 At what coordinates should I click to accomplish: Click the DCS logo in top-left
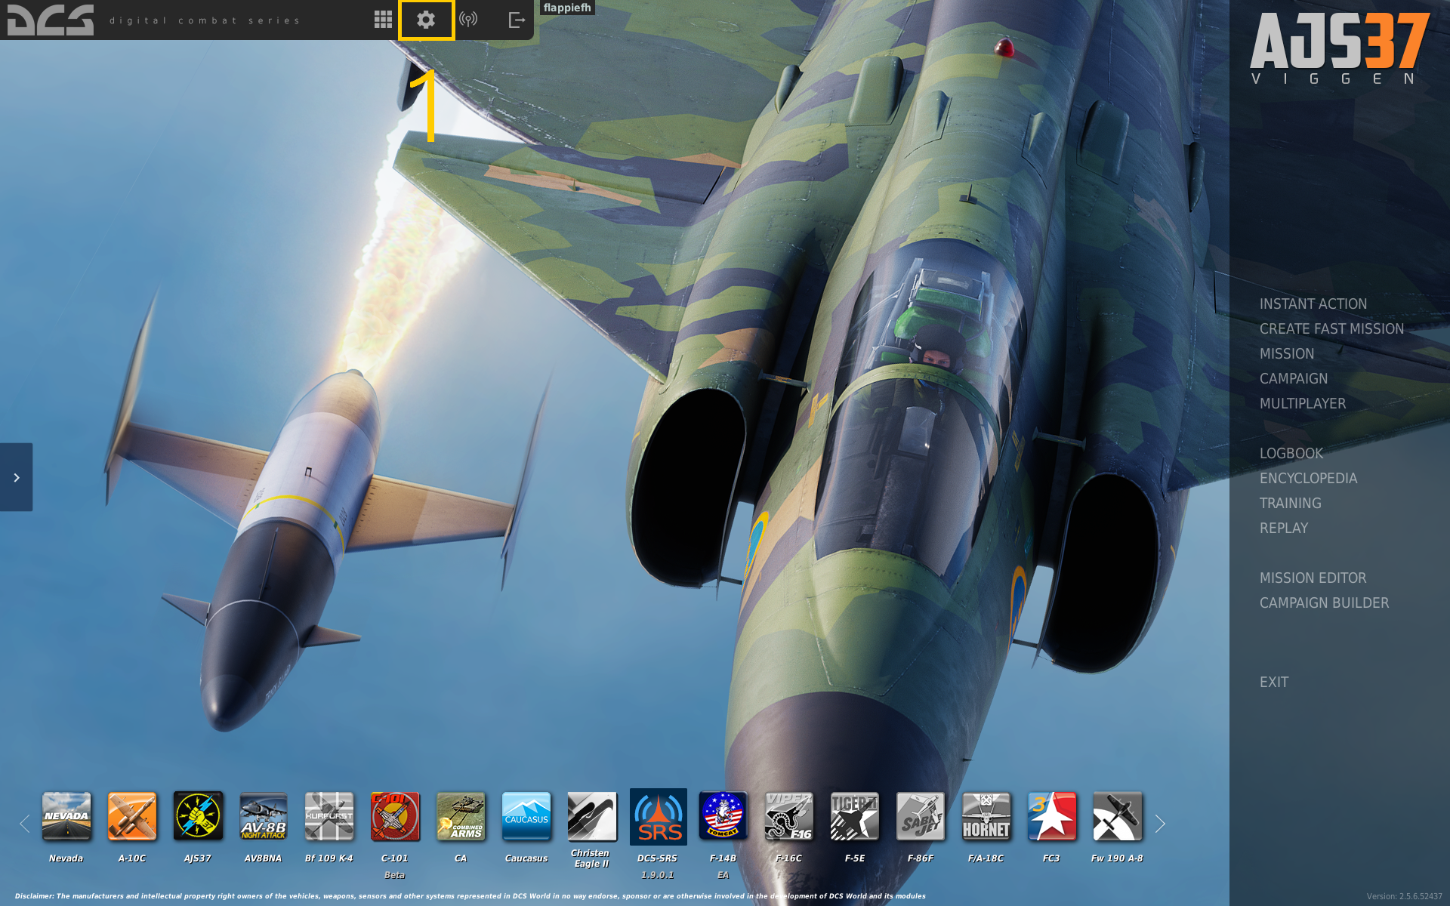click(x=51, y=20)
